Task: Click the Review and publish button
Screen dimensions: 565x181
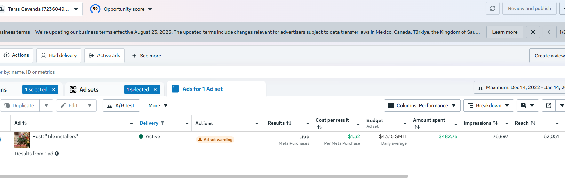Action: coord(529,8)
